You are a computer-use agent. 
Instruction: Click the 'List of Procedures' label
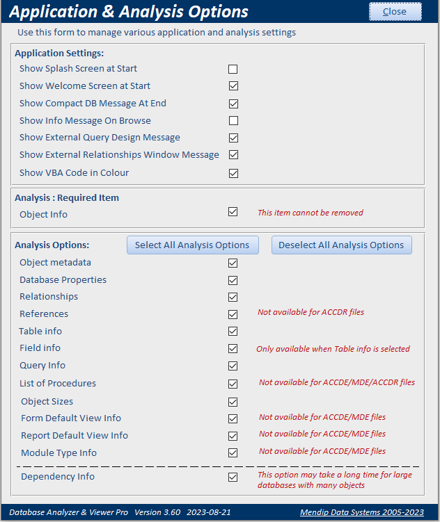[x=58, y=384]
